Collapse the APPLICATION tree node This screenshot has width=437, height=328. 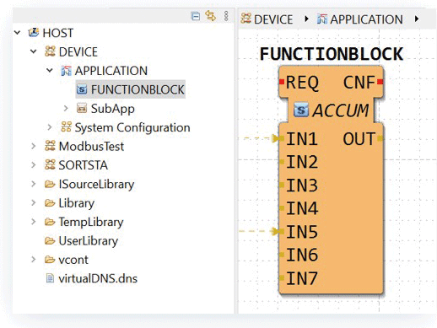50,70
